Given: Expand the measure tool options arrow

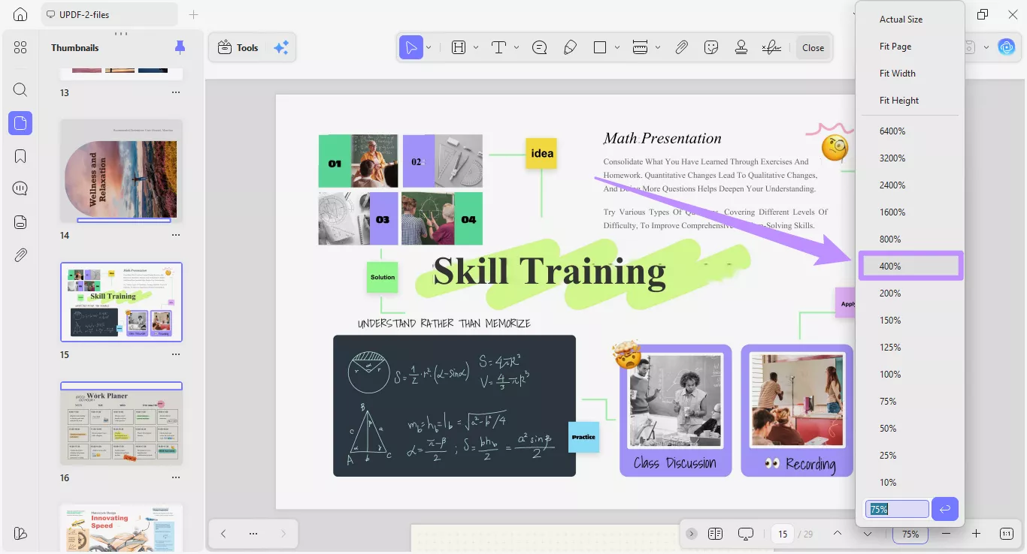Looking at the screenshot, I should click(658, 47).
